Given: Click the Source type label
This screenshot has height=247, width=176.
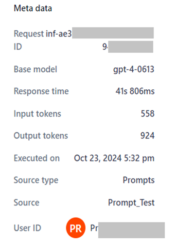Looking at the screenshot, I should click(x=36, y=181).
